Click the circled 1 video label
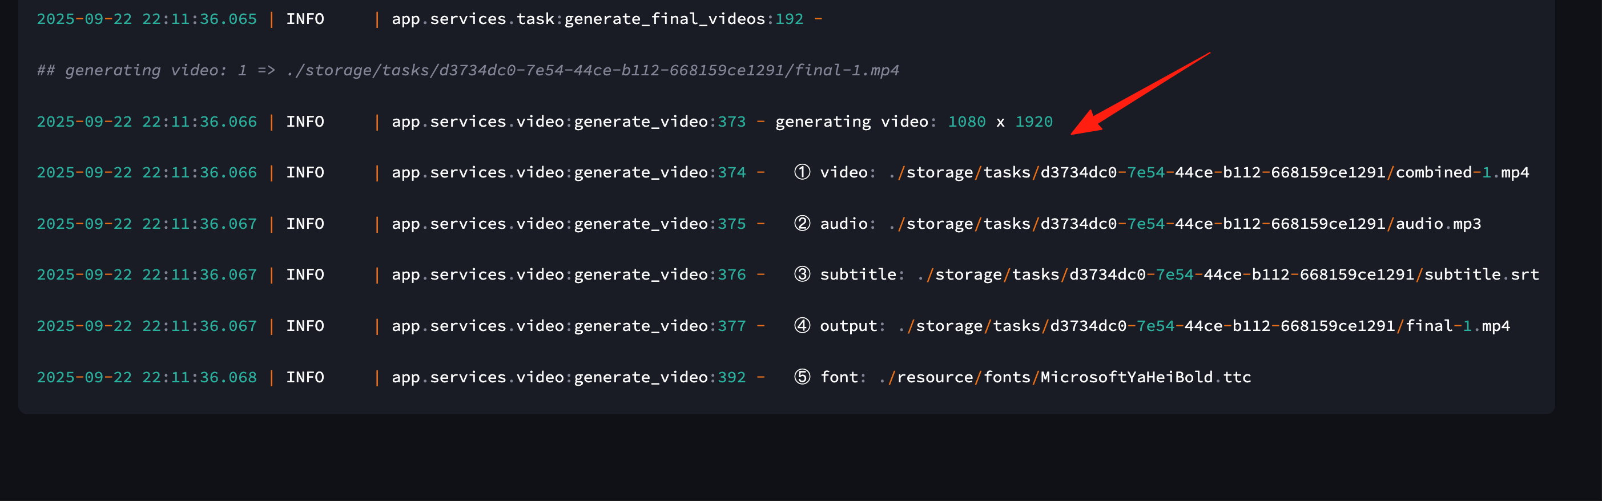 tap(834, 173)
